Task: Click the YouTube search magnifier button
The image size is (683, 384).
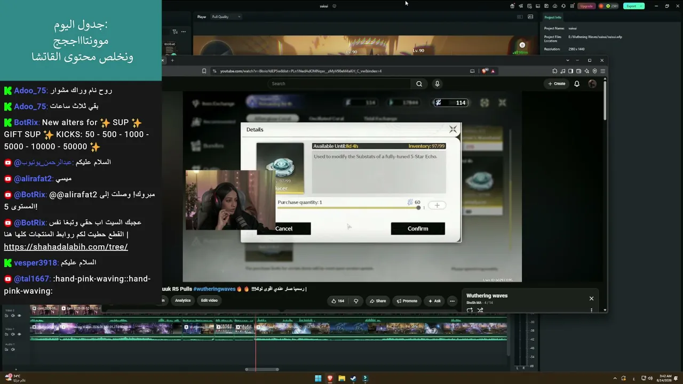Action: (419, 84)
